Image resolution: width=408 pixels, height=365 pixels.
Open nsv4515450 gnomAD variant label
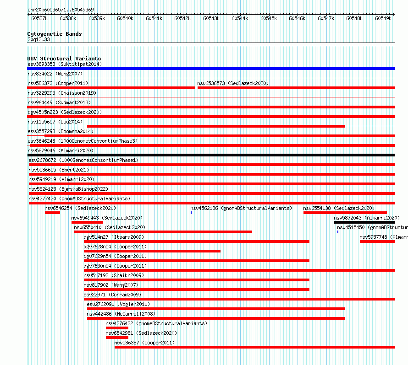[x=372, y=227]
